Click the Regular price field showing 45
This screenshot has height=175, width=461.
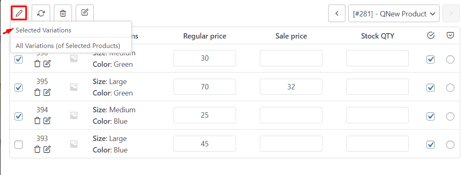205,143
